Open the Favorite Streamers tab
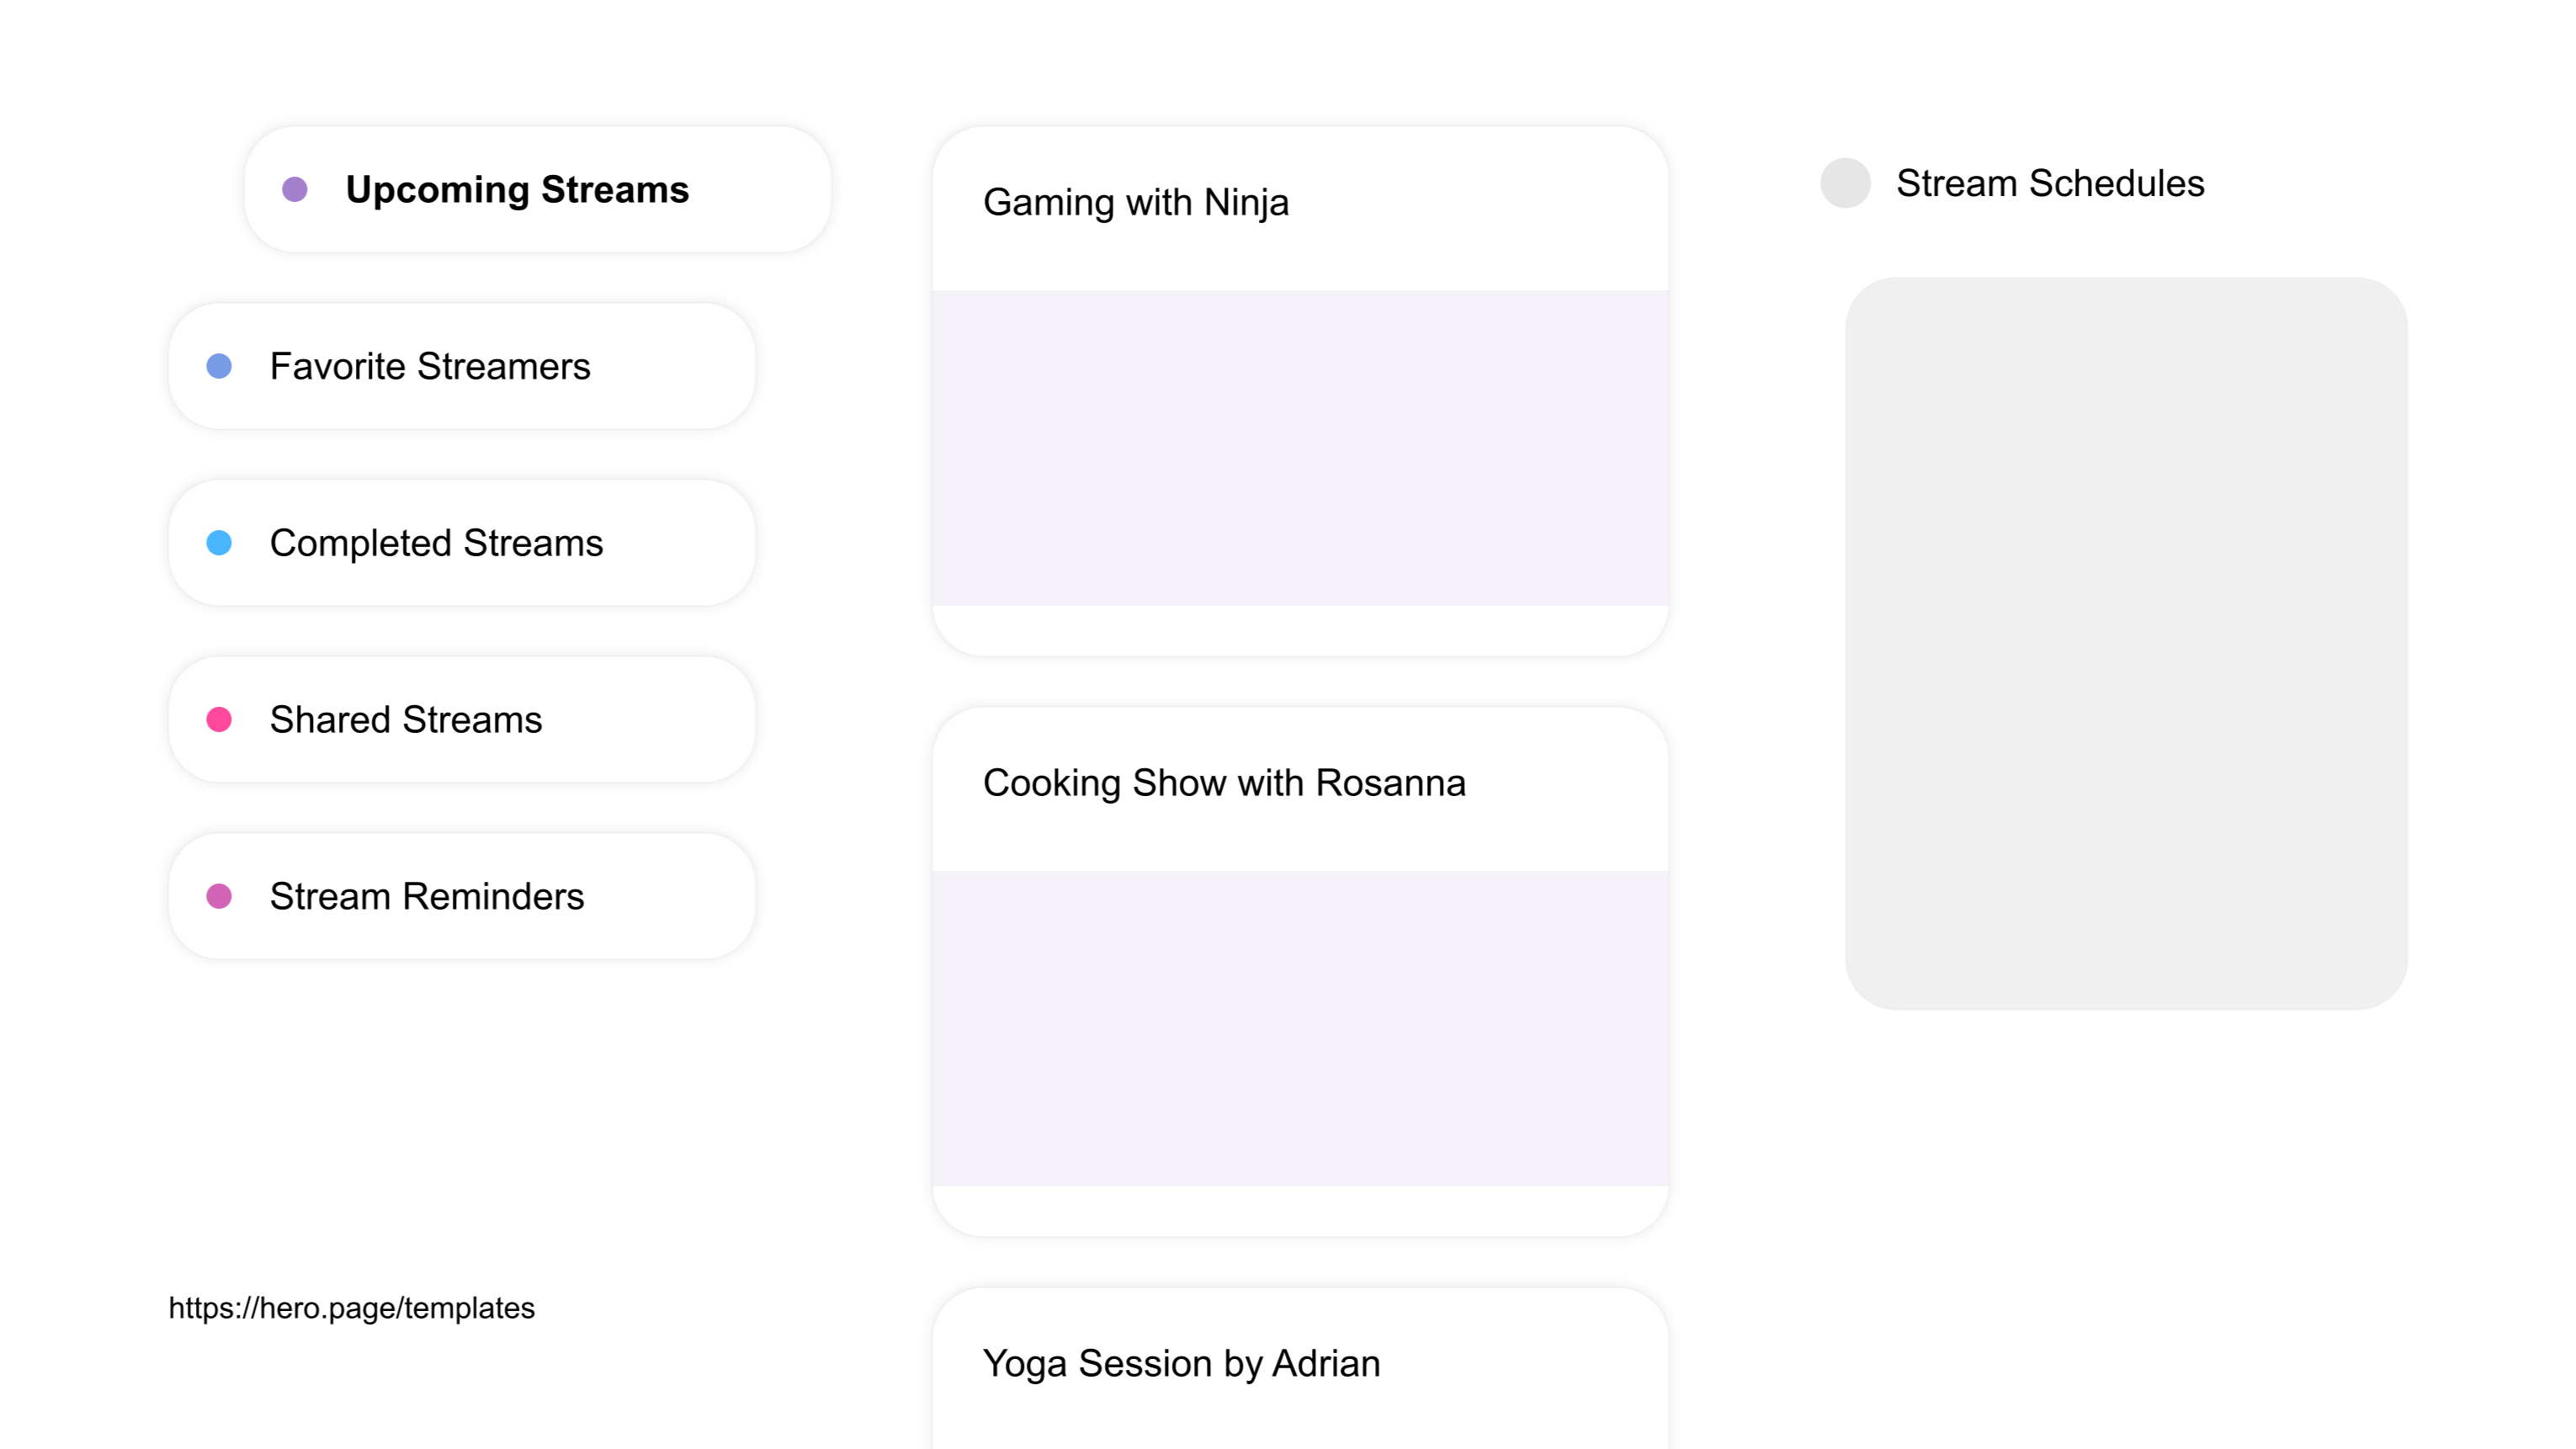2576x1449 pixels. click(x=462, y=366)
